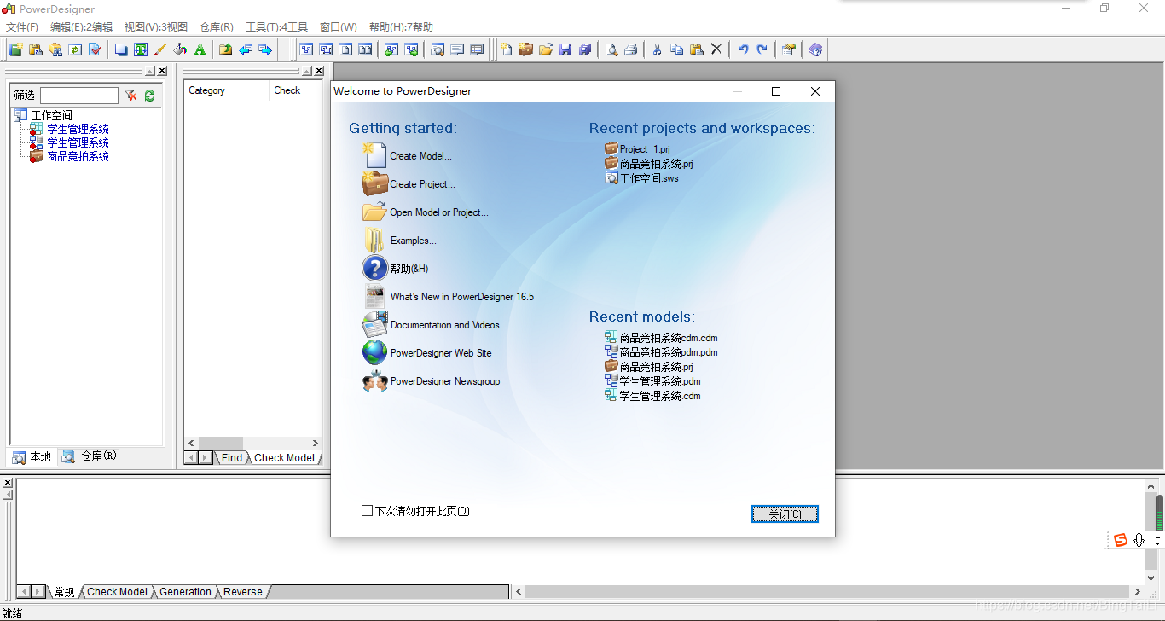This screenshot has height=621, width=1165.
Task: Open the 编辑(E) menu
Action: (81, 27)
